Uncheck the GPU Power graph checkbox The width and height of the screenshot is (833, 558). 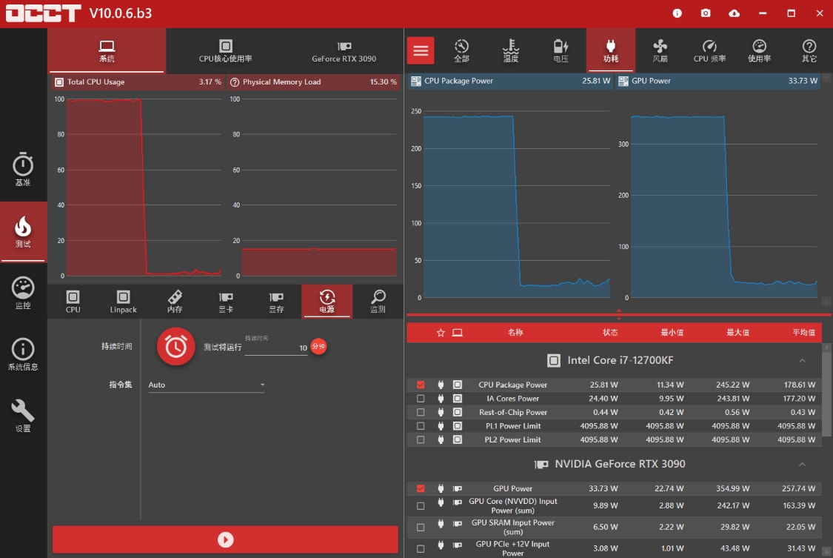tap(421, 488)
